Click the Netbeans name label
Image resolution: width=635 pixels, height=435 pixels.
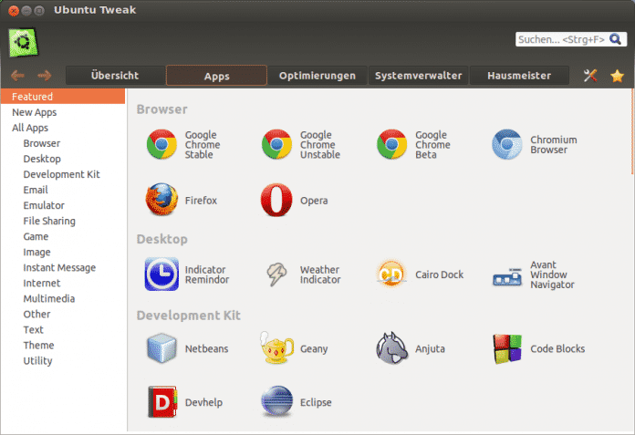[206, 348]
